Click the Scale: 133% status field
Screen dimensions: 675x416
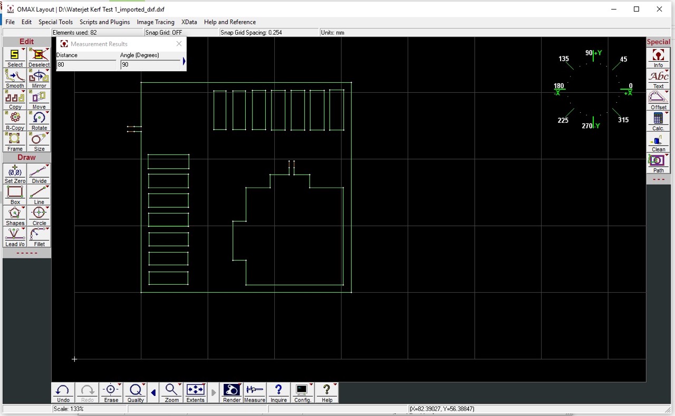(x=89, y=409)
